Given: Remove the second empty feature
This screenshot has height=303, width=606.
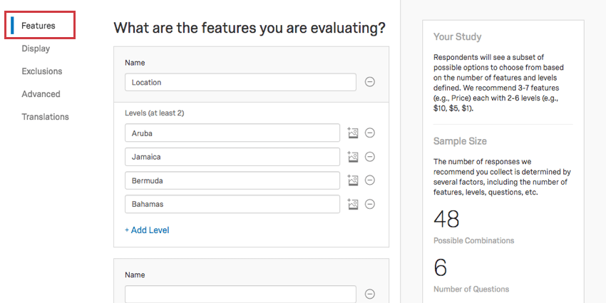Looking at the screenshot, I should click(x=370, y=294).
